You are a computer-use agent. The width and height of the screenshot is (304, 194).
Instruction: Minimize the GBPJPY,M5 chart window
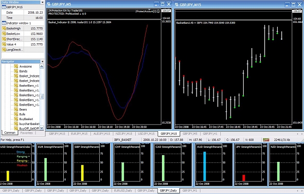coord(157,4)
